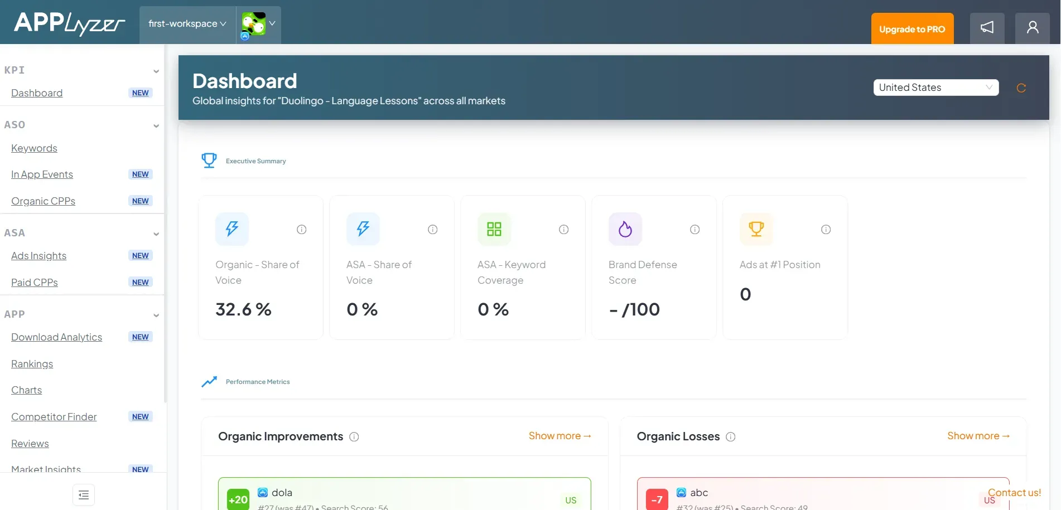Click the Brand Defense Score flame icon
The width and height of the screenshot is (1061, 510).
click(x=625, y=229)
